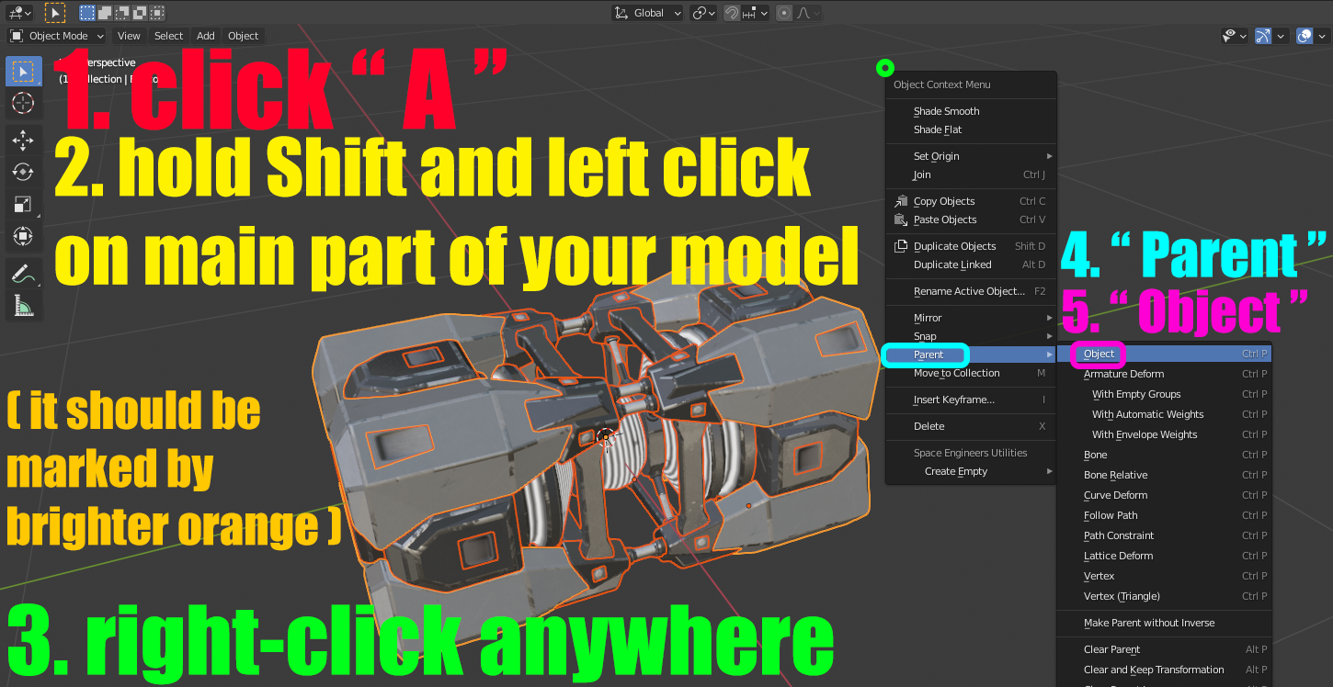Select Rename Active Object entry
This screenshot has width=1333, height=687.
click(971, 291)
